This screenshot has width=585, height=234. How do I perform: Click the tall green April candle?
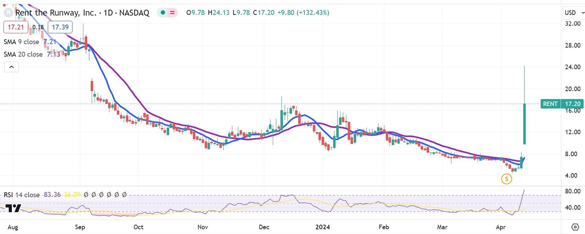524,124
